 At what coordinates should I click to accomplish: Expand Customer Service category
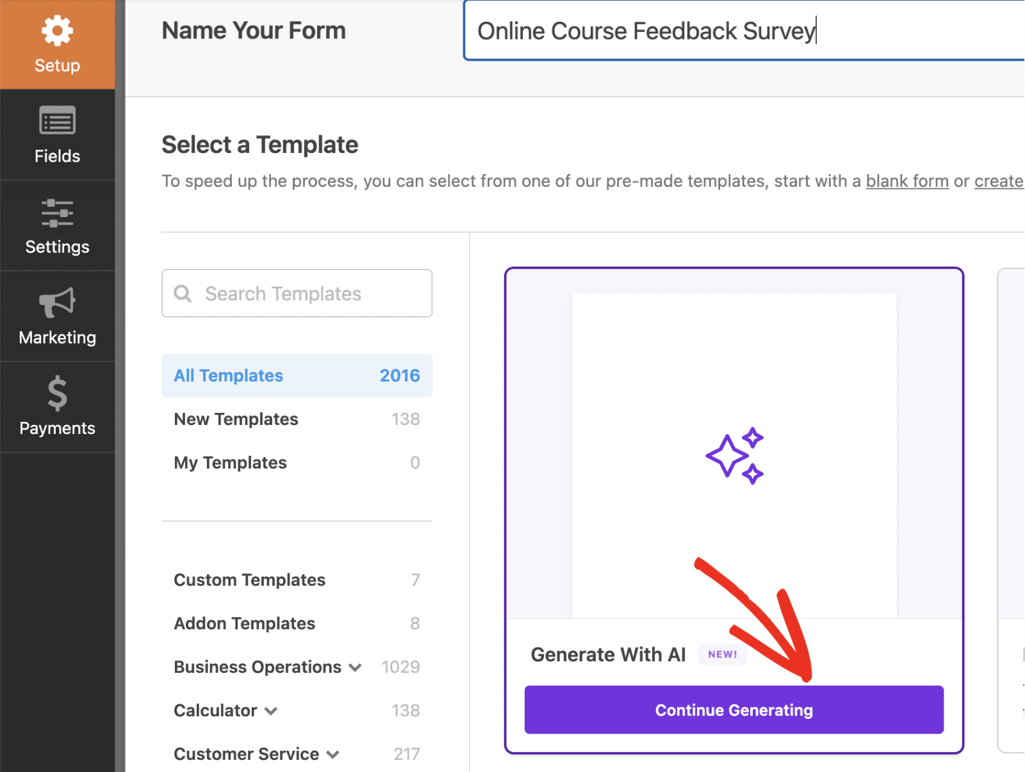pos(333,755)
